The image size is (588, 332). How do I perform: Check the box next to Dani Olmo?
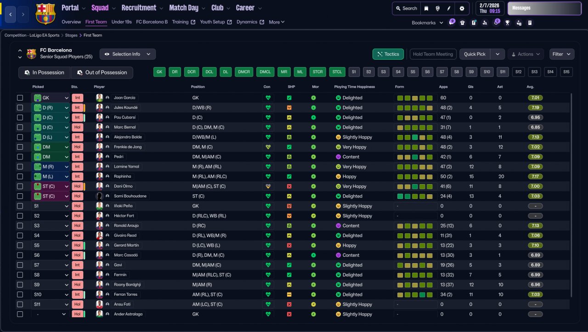pos(20,186)
